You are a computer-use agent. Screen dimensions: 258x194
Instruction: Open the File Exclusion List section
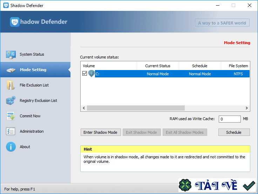[34, 85]
